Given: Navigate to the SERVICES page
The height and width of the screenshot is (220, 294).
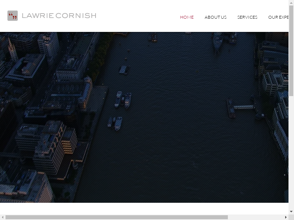Looking at the screenshot, I should (x=247, y=17).
